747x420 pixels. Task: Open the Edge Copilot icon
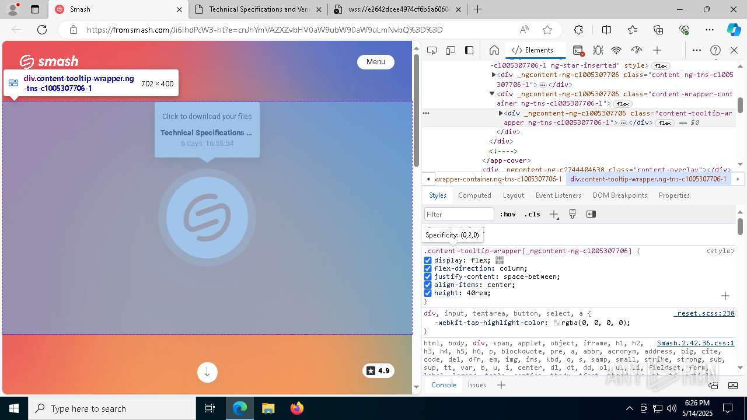[x=734, y=30]
